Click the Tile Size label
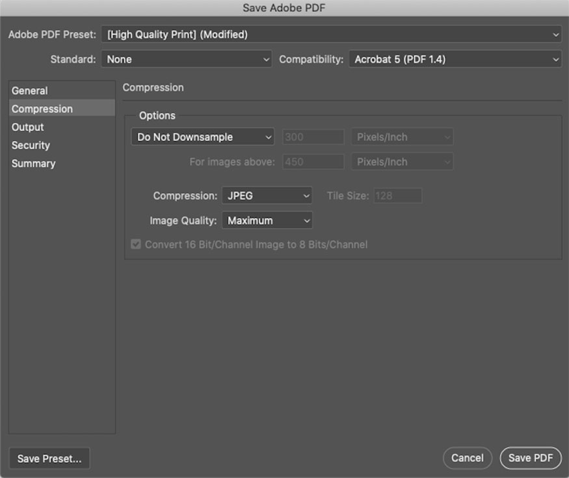569x478 pixels. pos(348,195)
